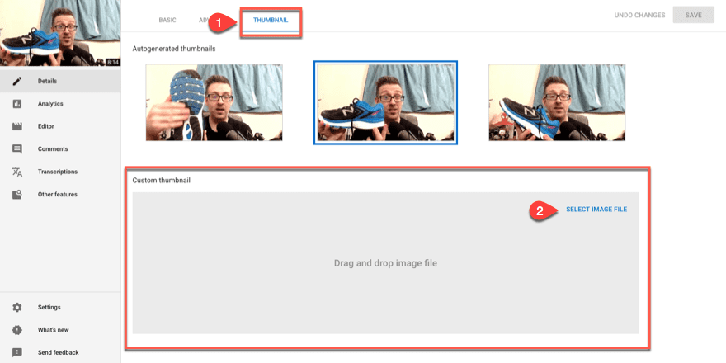Screen dimensions: 726x363
Task: Click Select Image File link
Action: click(x=596, y=210)
